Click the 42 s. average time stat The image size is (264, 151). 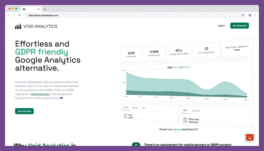[179, 52]
